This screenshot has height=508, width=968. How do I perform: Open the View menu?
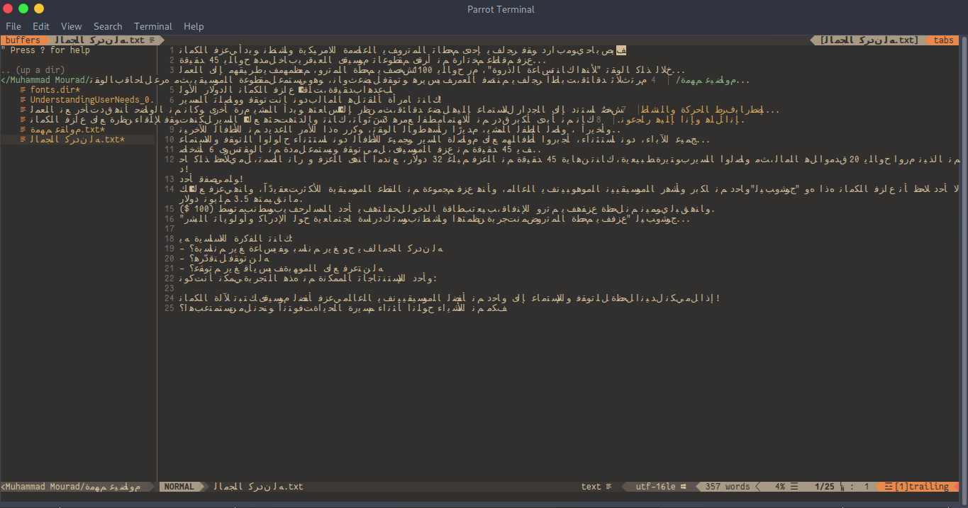click(x=72, y=26)
